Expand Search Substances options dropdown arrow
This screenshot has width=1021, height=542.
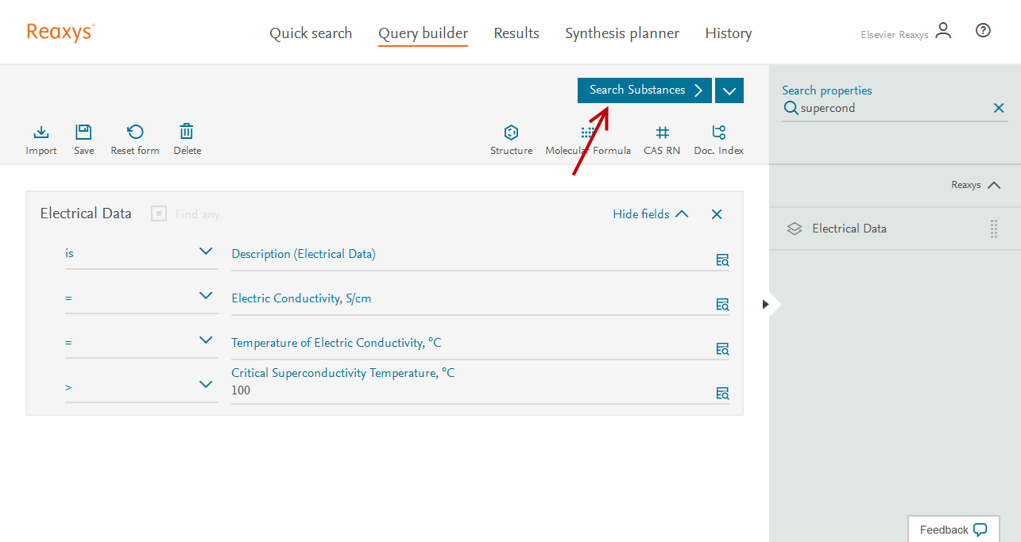pos(729,90)
